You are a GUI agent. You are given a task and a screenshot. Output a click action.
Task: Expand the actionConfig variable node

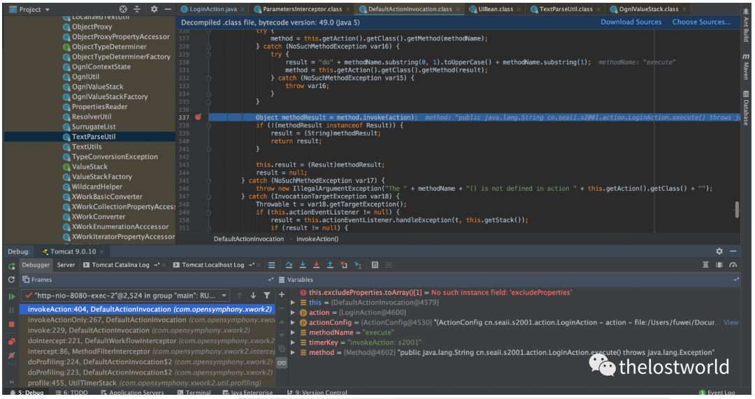(x=294, y=323)
